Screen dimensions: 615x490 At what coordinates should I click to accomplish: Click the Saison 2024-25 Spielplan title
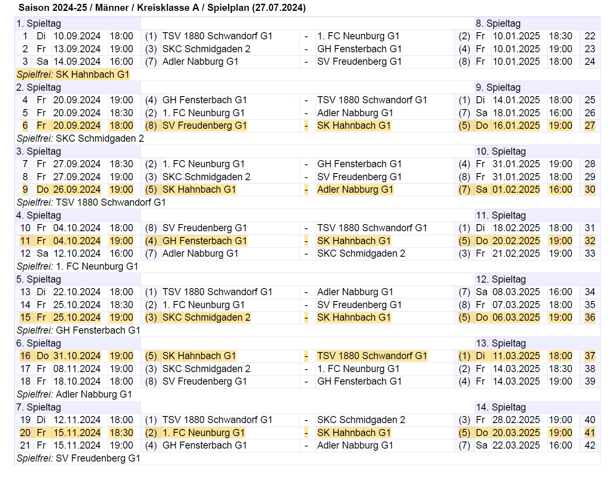tap(162, 8)
